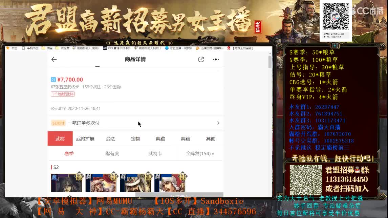This screenshot has height=218, width=388.
Task: Sort heroes by 稀有度
Action: pos(112,153)
